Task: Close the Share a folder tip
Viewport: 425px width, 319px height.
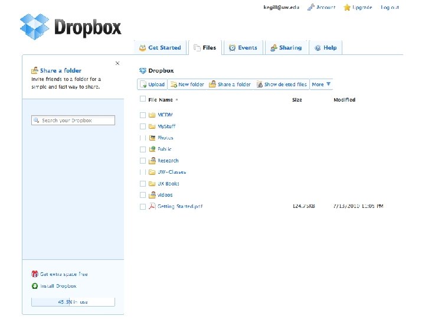Action: (x=117, y=63)
